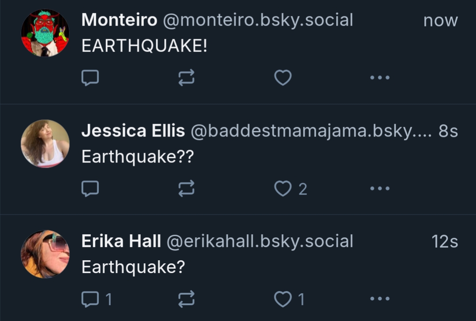
Task: Like Monteiro's EARTHQUAKE! post
Action: tap(283, 78)
